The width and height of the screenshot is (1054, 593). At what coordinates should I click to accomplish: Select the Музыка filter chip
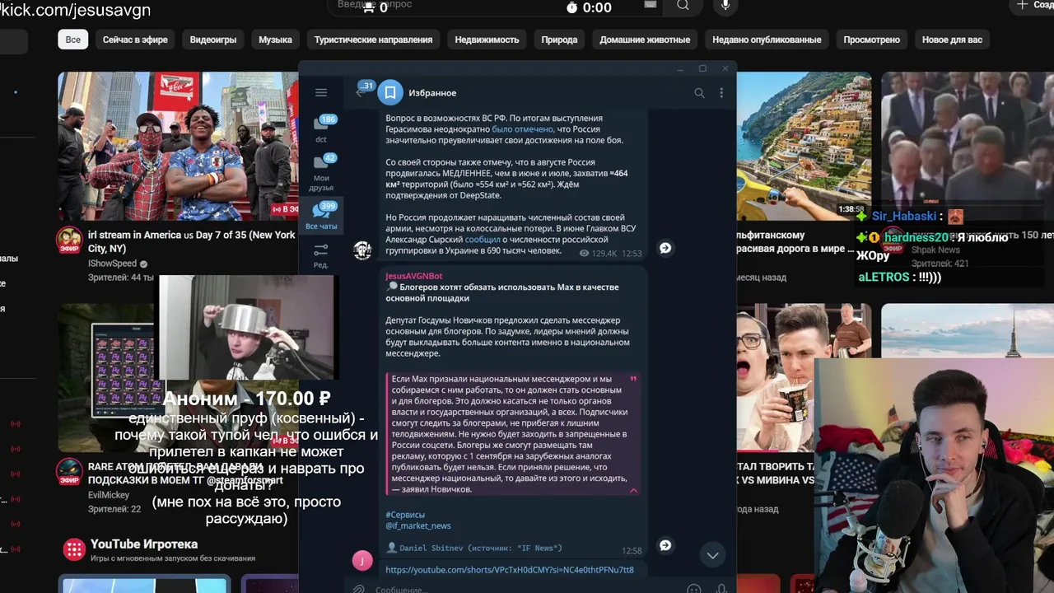point(275,40)
